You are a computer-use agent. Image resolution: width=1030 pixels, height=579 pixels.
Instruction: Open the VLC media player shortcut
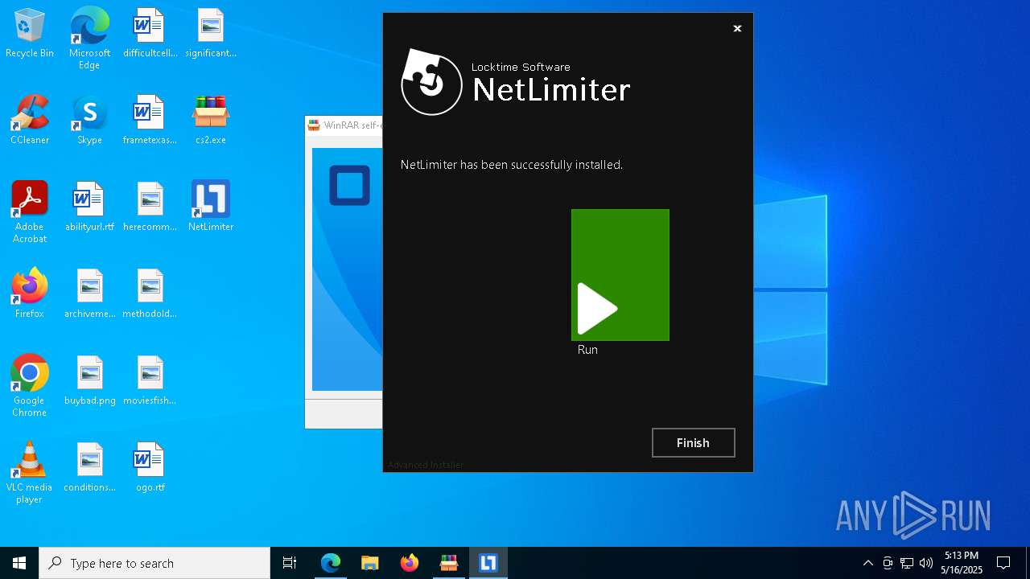click(x=30, y=473)
